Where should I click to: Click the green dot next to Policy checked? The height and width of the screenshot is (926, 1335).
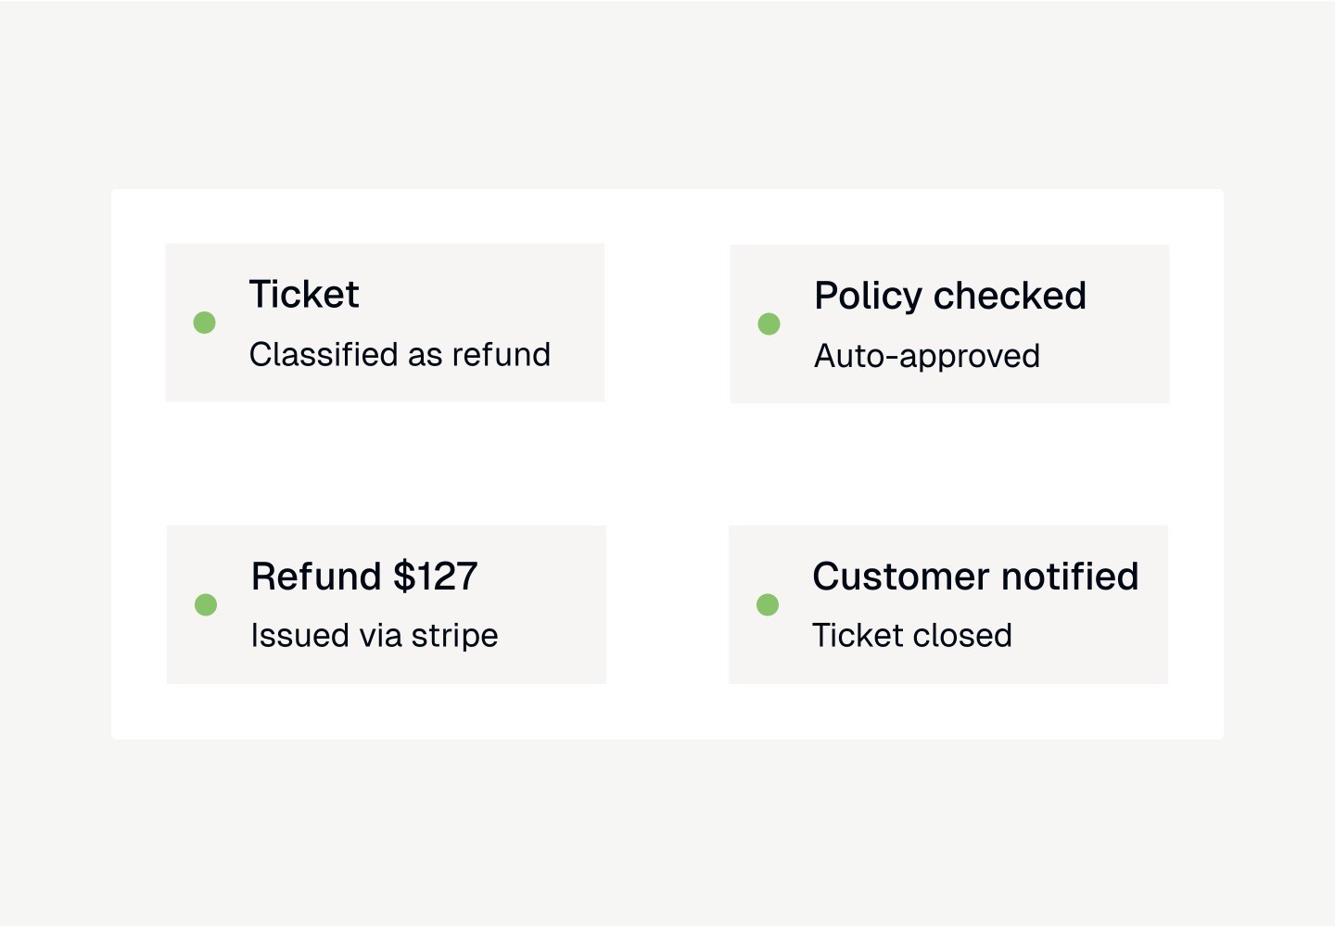click(x=769, y=323)
